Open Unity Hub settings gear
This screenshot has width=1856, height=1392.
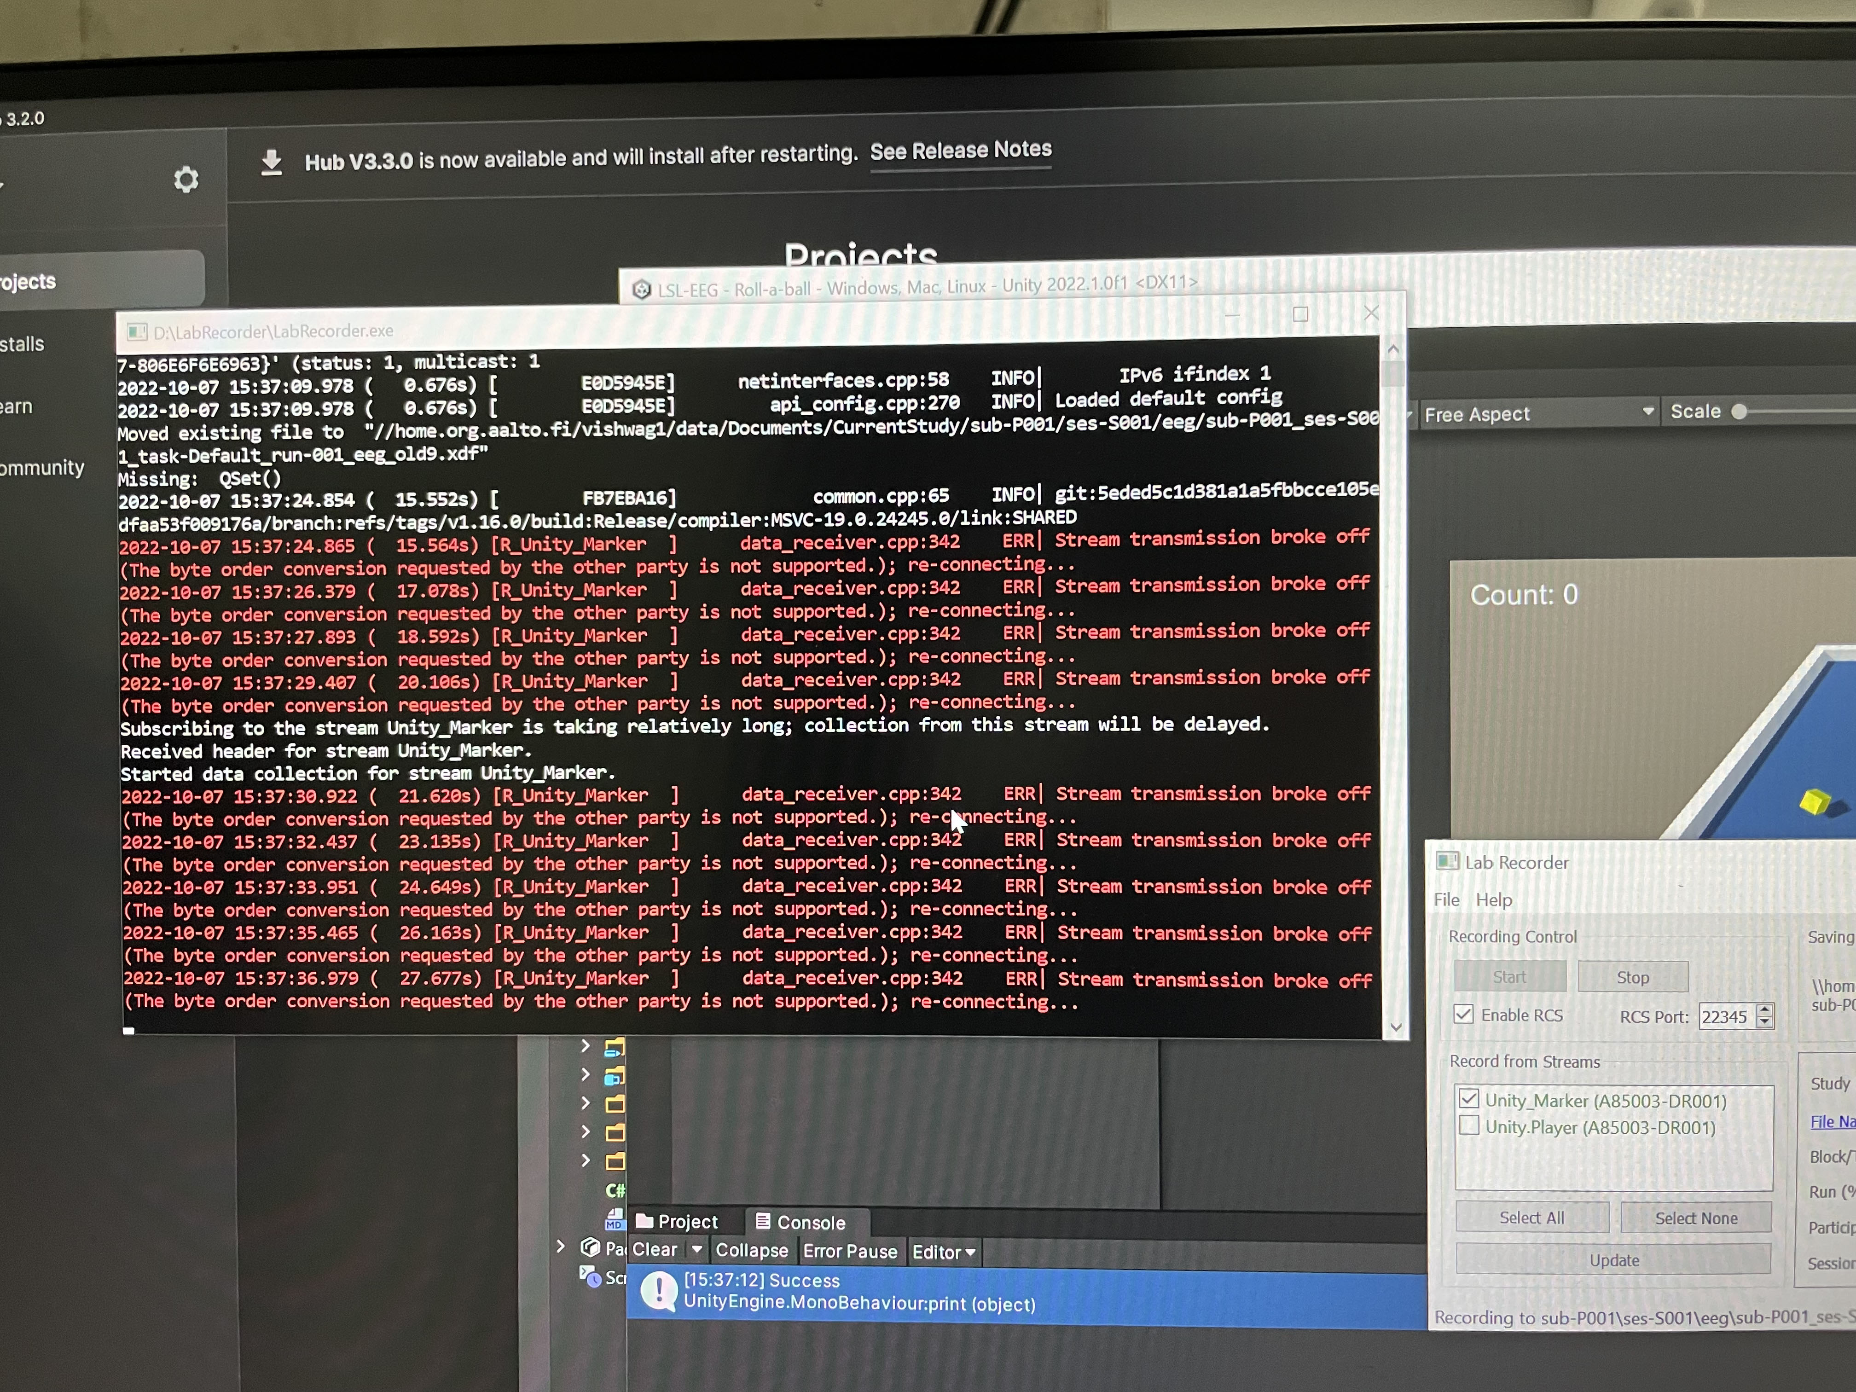186,179
